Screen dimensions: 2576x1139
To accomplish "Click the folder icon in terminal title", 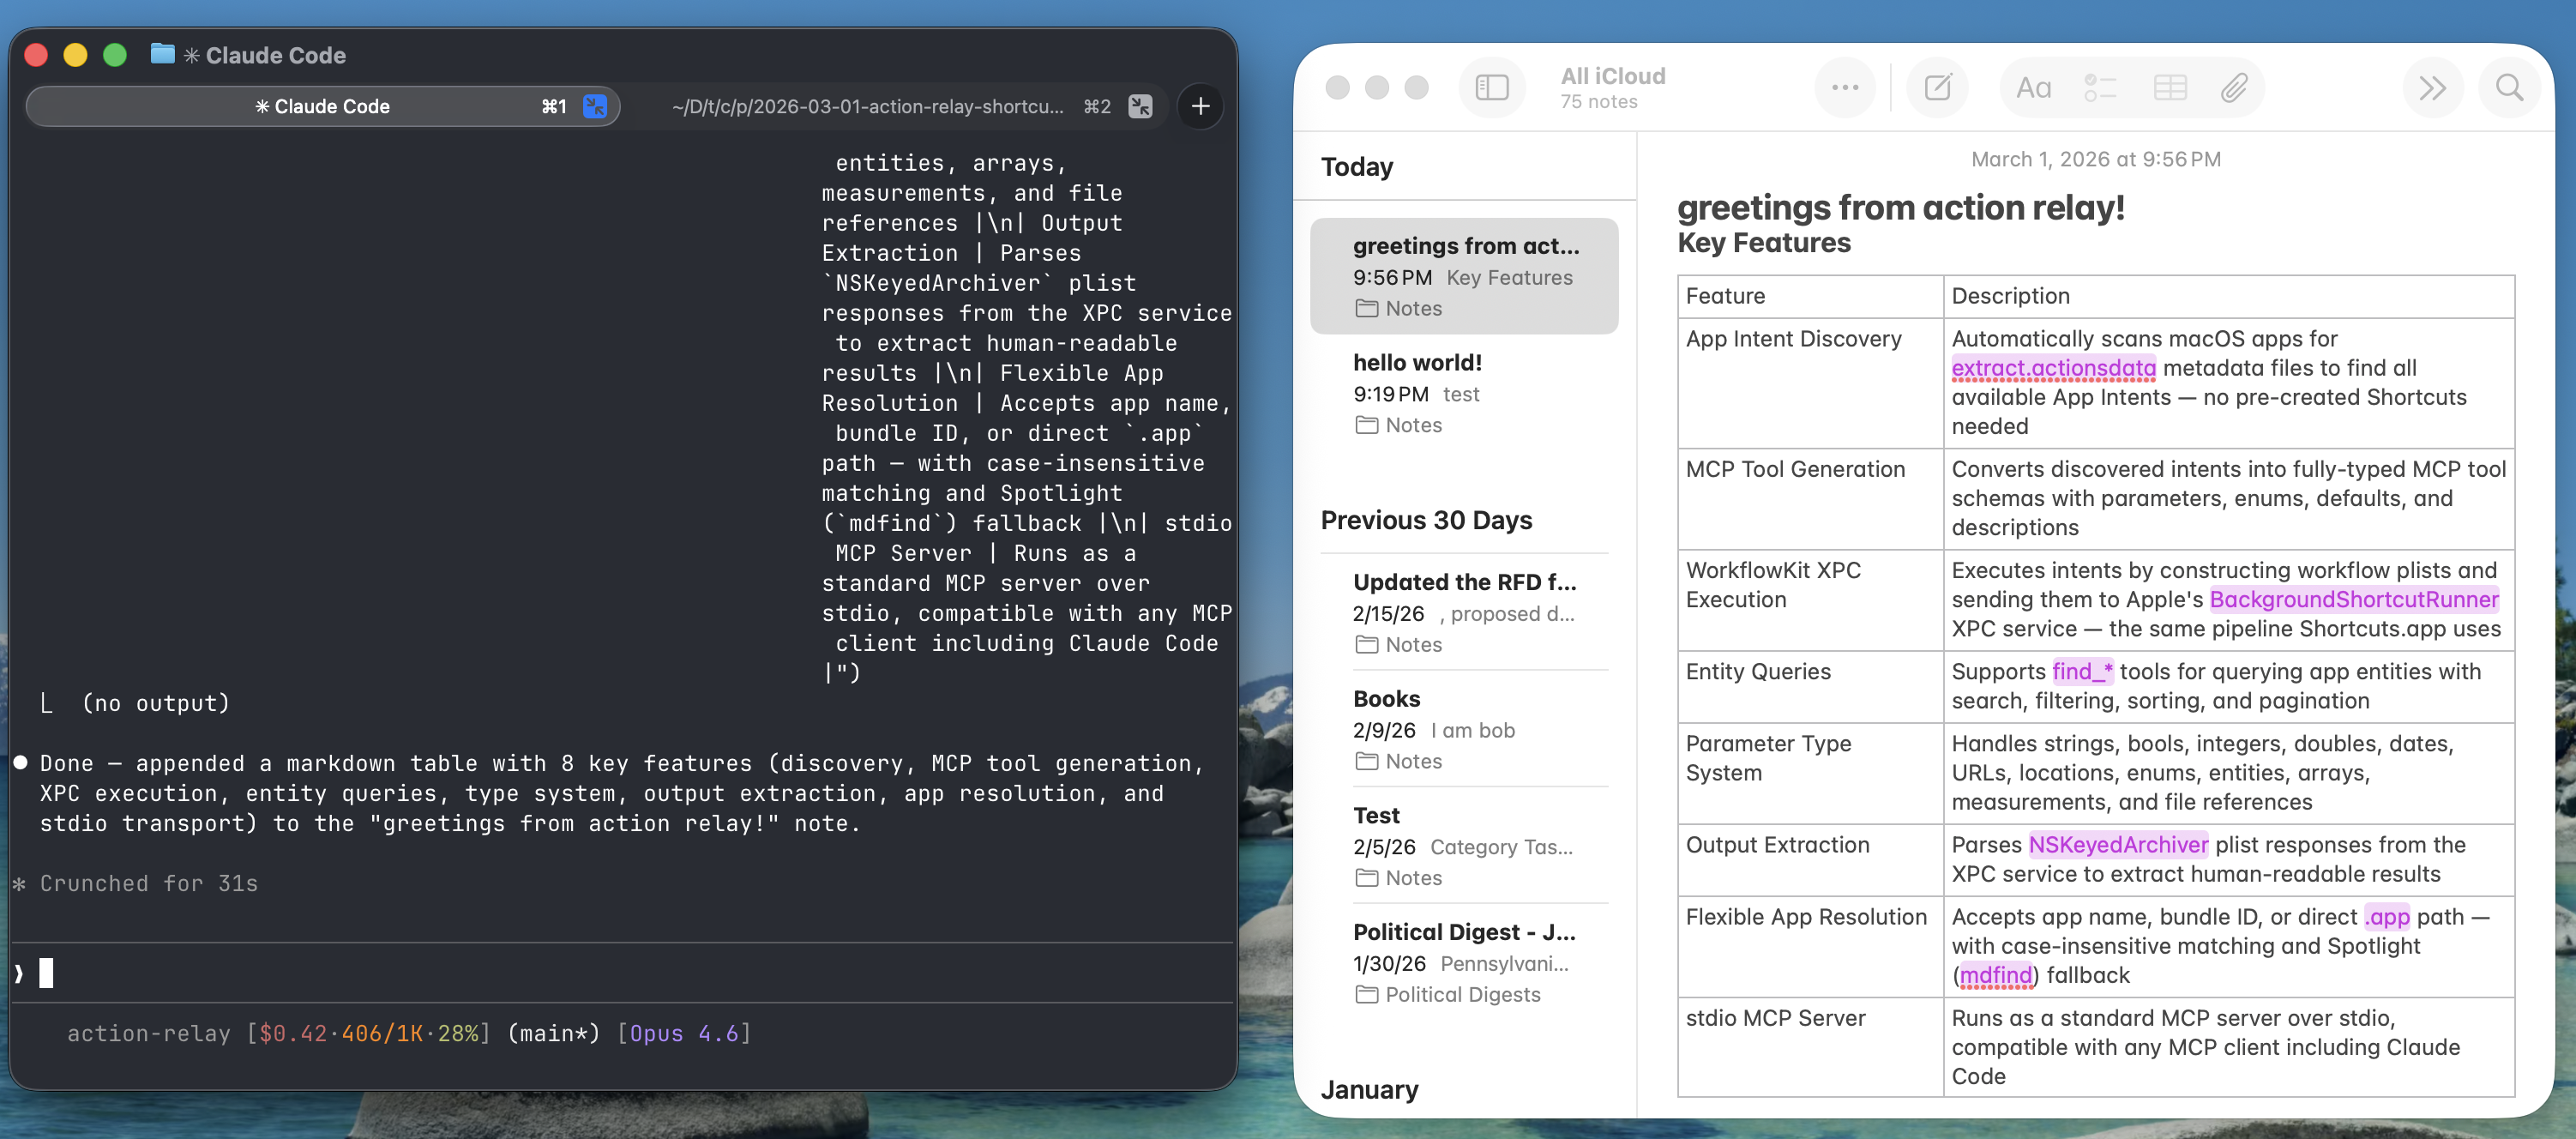I will tap(162, 54).
